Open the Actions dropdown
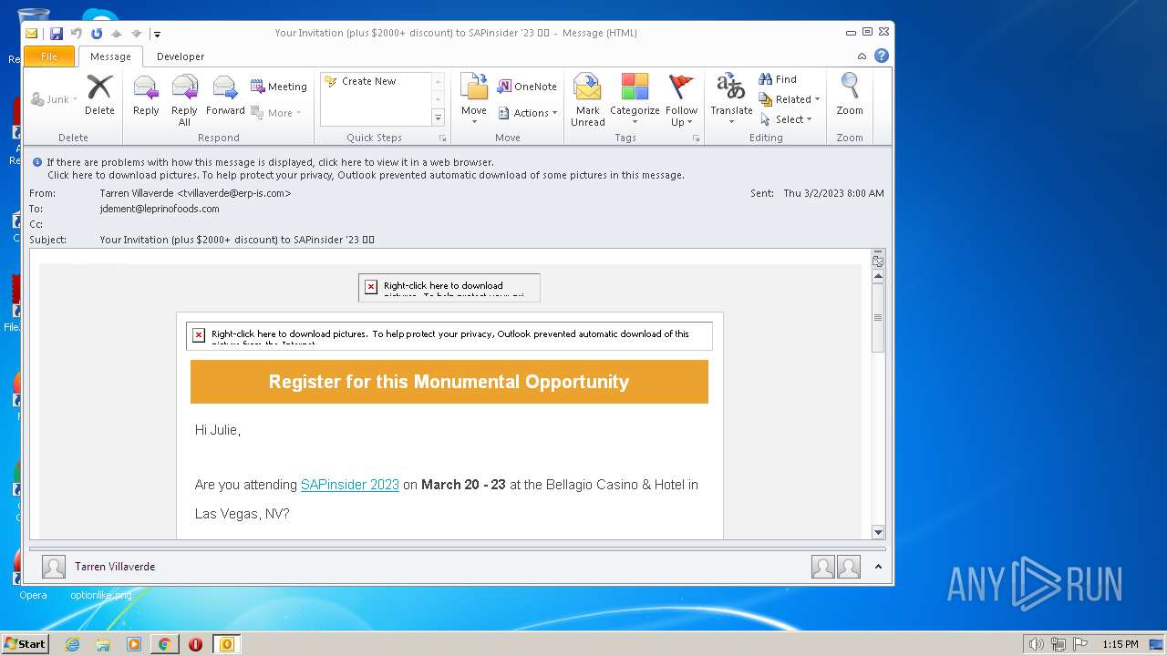1167x656 pixels. point(528,113)
